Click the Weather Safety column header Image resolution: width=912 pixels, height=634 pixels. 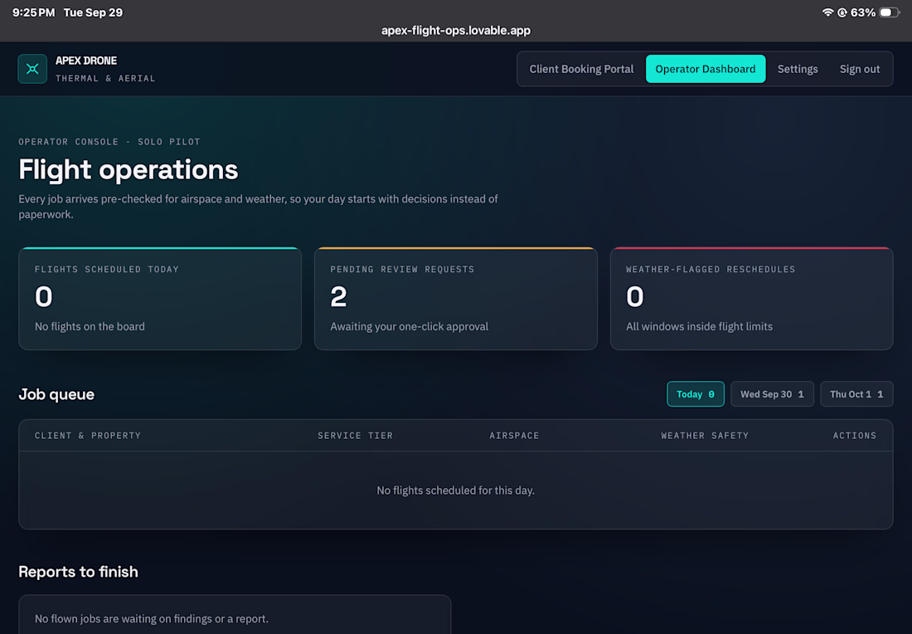pyautogui.click(x=705, y=436)
